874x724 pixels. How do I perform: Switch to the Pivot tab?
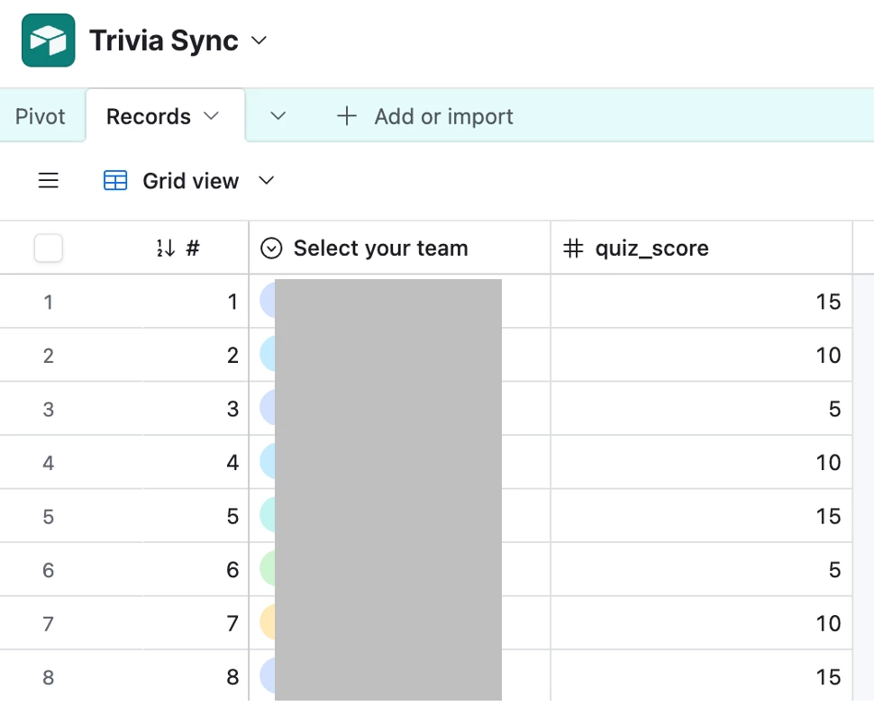point(41,116)
